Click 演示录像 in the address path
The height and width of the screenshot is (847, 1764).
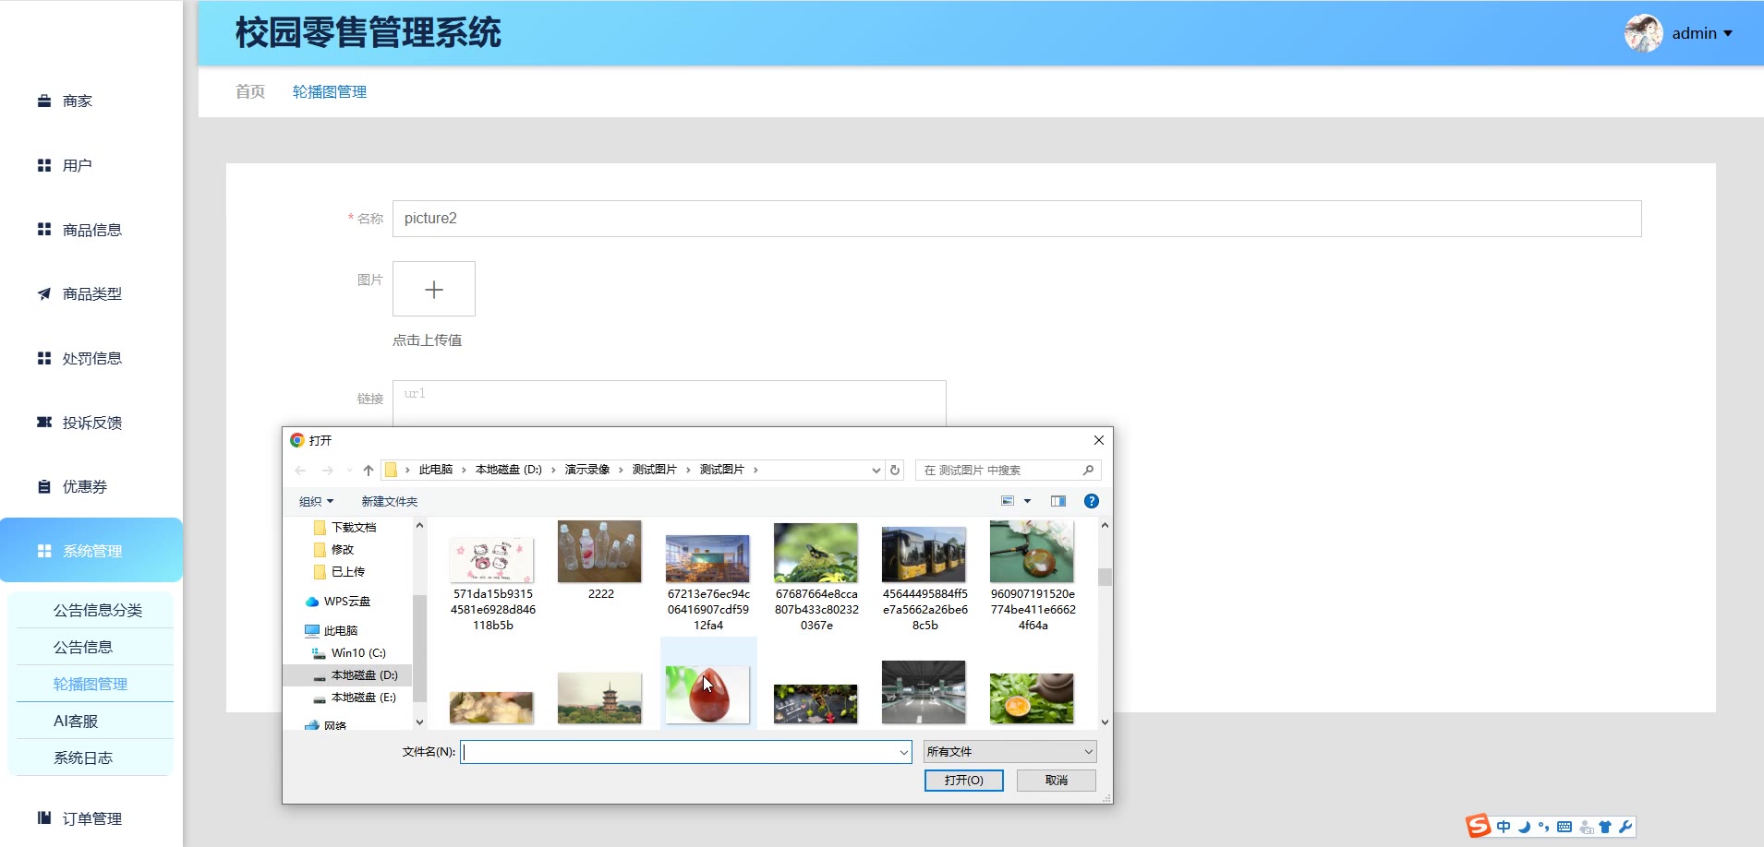click(587, 470)
